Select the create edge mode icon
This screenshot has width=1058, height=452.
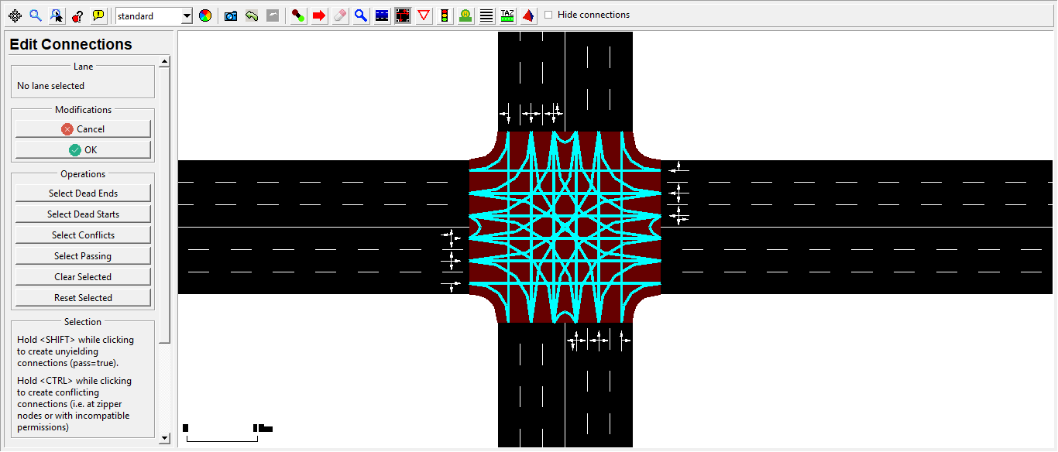pyautogui.click(x=298, y=15)
